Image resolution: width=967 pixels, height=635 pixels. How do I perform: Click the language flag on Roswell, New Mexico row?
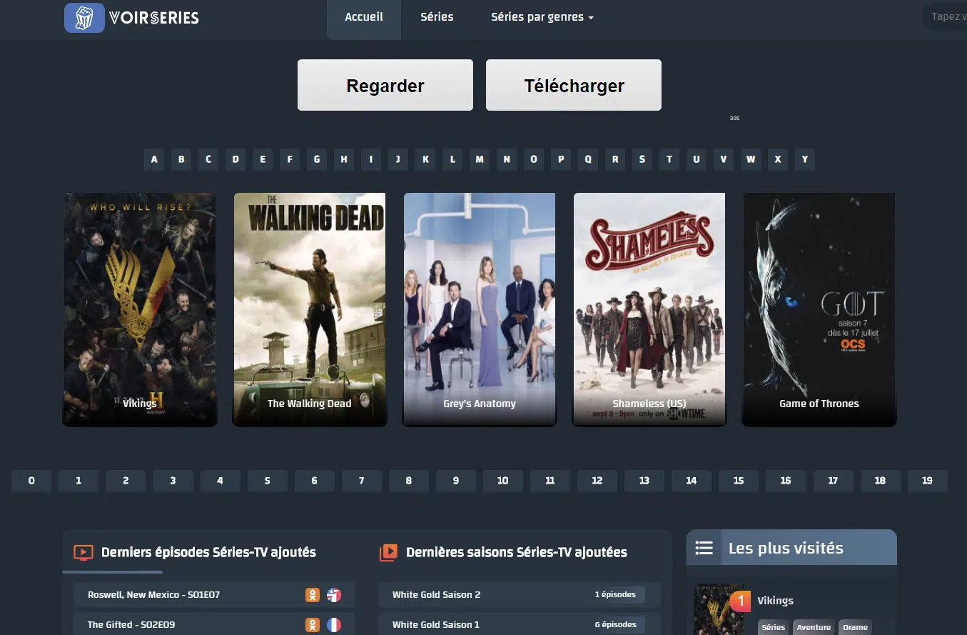click(334, 595)
